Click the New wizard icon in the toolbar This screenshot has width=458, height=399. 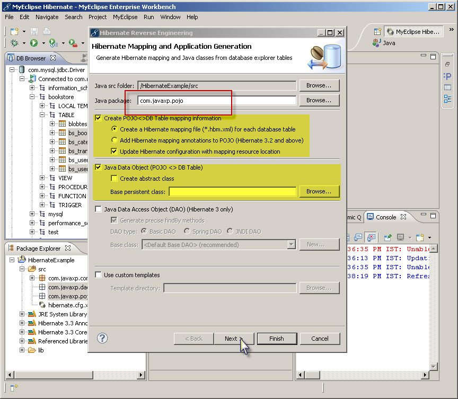click(x=14, y=31)
